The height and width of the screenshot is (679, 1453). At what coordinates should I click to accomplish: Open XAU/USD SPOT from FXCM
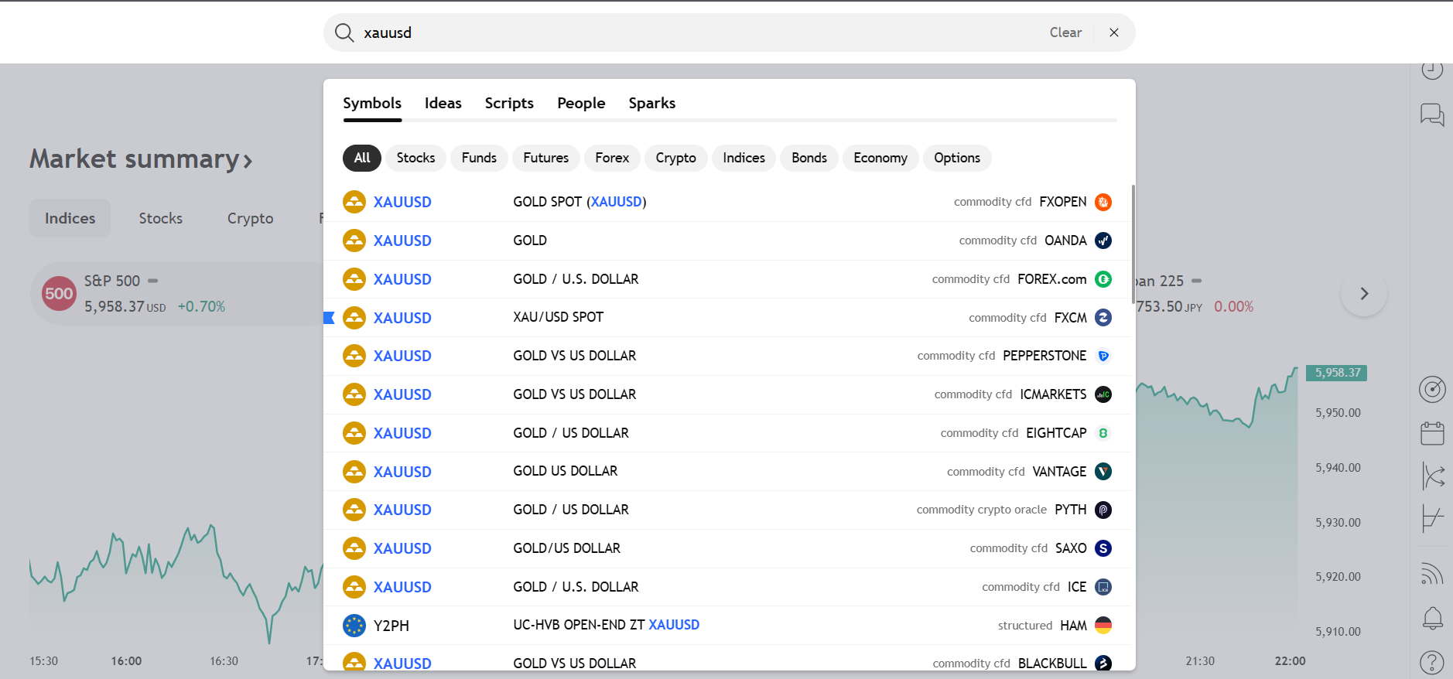[x=727, y=317]
